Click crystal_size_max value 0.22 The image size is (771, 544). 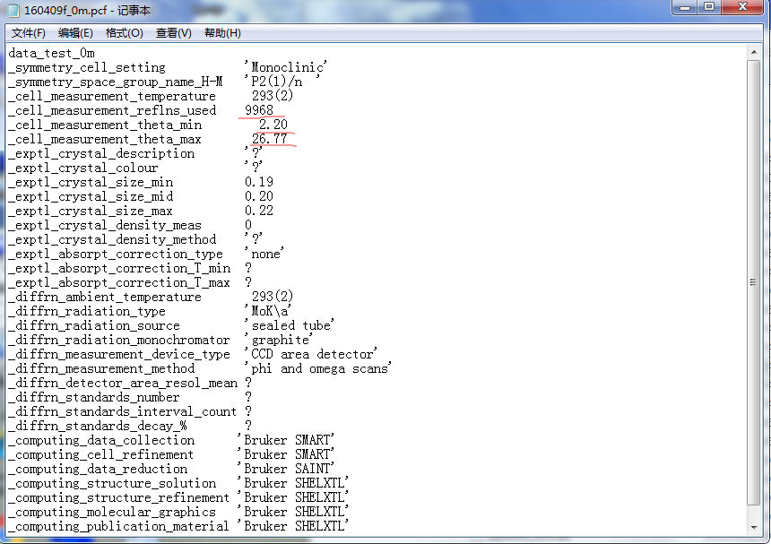259,211
